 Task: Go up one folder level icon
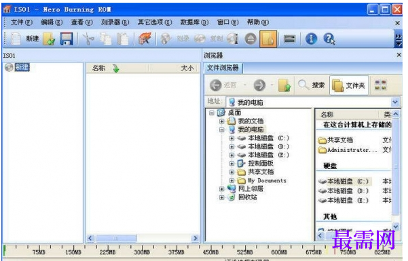[284, 85]
